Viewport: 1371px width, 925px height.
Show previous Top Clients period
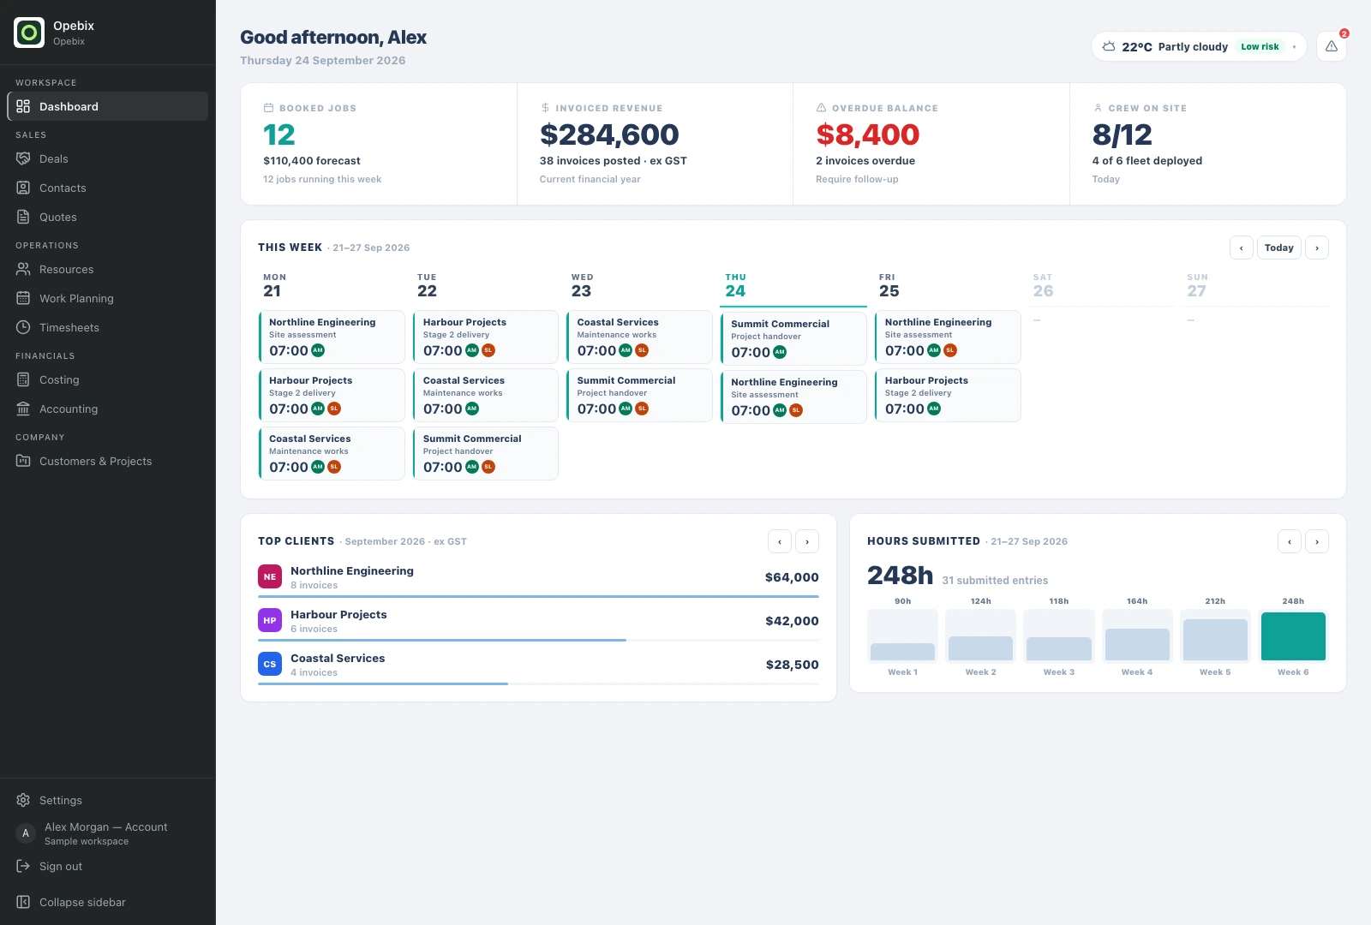780,541
